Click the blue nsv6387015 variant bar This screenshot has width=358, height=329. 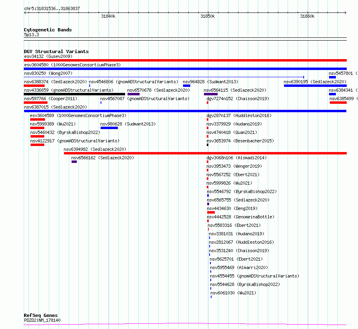point(185,111)
